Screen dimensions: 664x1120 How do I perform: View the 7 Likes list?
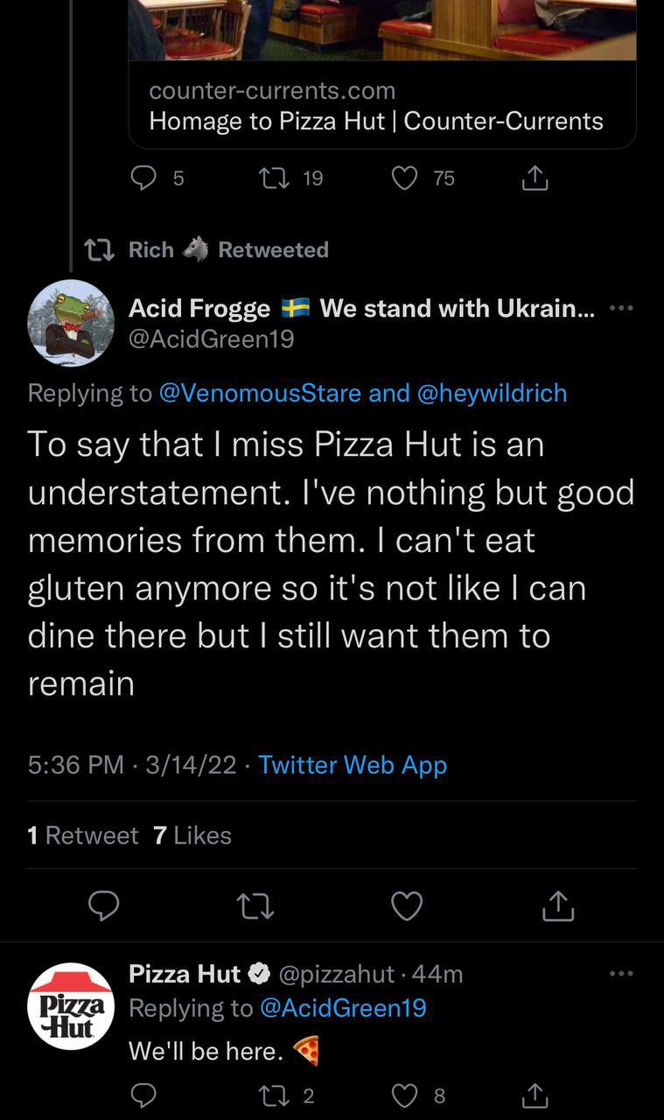(192, 836)
